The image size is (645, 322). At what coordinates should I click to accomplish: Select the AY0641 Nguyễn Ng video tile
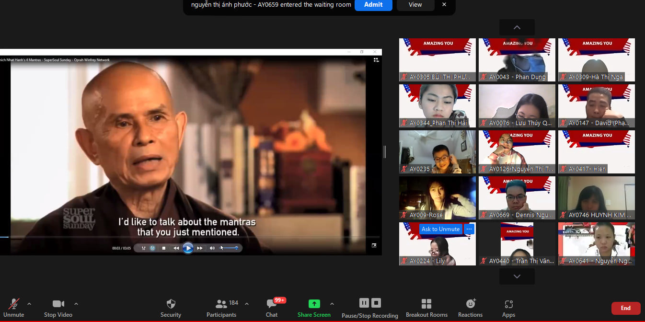597,244
